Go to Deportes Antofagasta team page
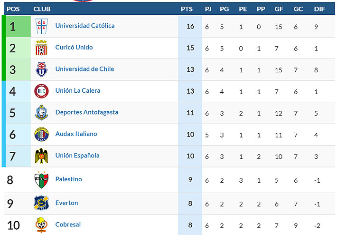The image size is (337, 235). coord(87,112)
